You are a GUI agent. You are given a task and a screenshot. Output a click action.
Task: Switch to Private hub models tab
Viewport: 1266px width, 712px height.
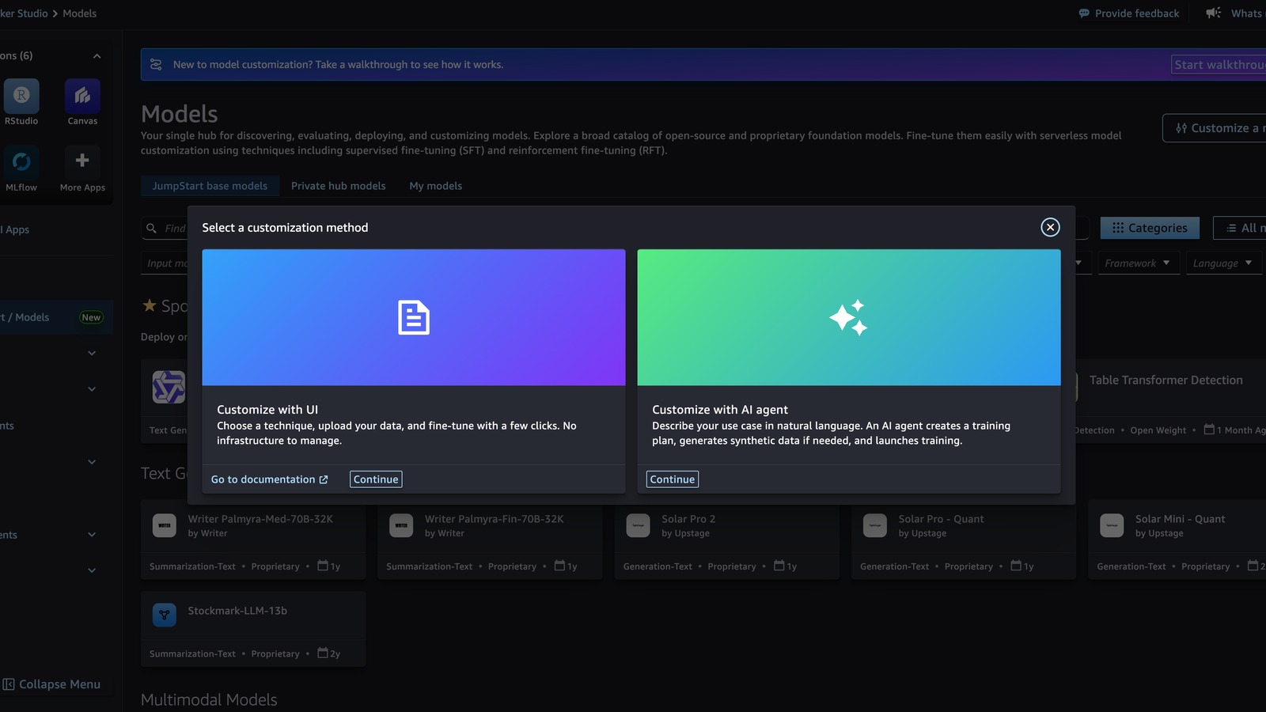[339, 186]
